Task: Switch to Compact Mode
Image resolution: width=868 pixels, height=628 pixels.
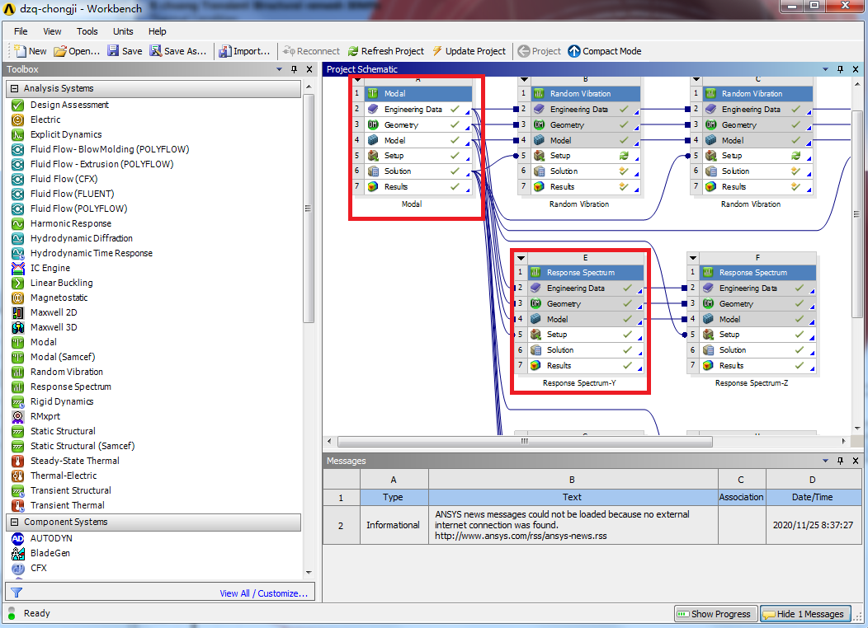Action: [605, 51]
